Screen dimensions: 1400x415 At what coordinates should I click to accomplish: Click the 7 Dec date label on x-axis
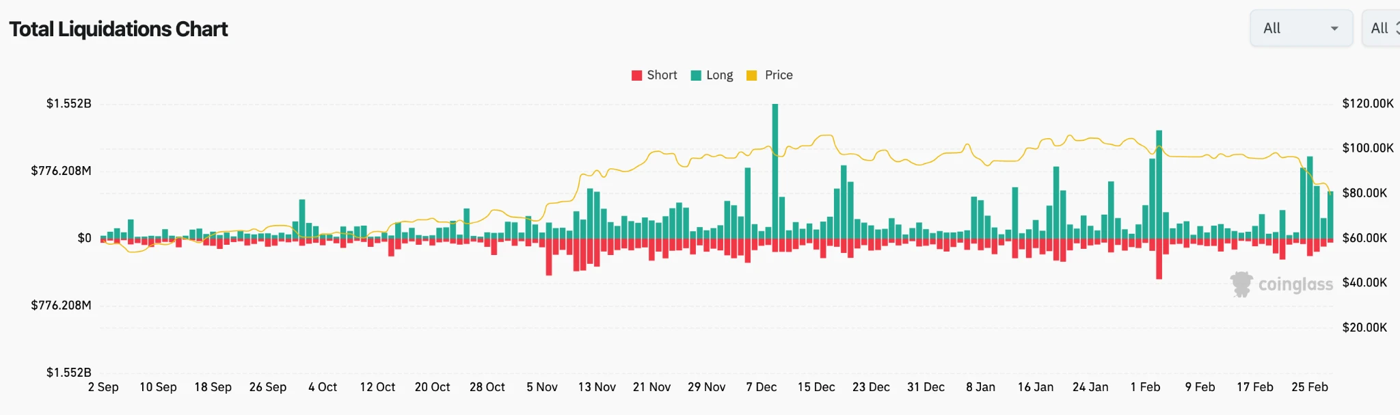[x=761, y=387]
